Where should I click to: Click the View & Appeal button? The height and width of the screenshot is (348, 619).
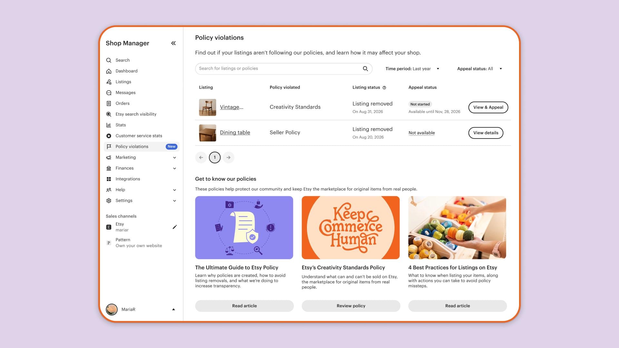[x=488, y=107]
